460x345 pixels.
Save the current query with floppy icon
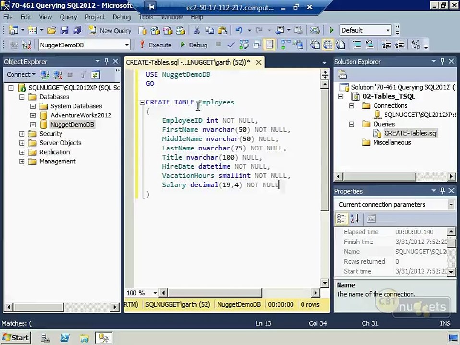[64, 30]
